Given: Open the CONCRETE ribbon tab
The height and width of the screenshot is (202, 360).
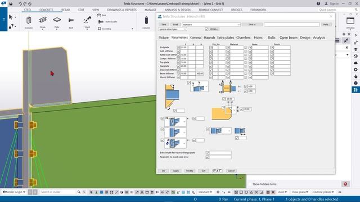Looking at the screenshot, I should click(x=46, y=10).
